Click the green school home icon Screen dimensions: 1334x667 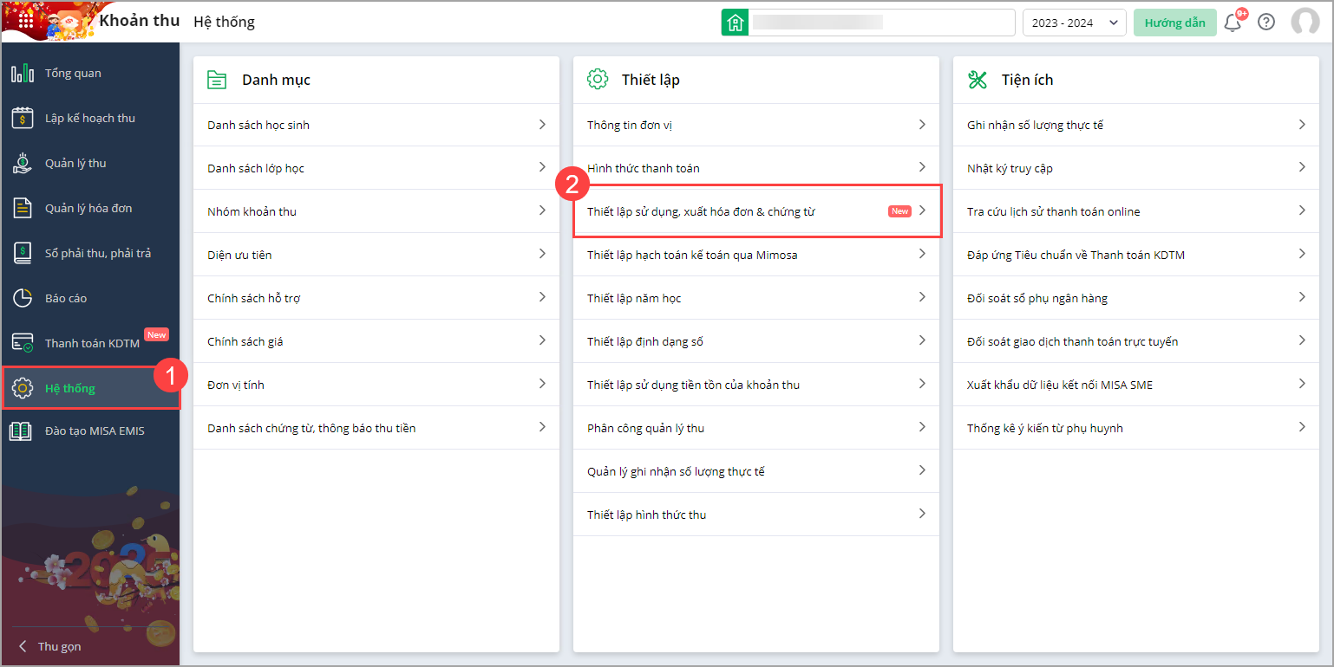(x=735, y=23)
